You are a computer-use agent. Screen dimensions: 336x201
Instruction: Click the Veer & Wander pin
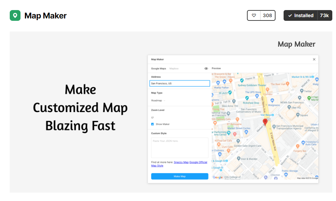(239, 159)
